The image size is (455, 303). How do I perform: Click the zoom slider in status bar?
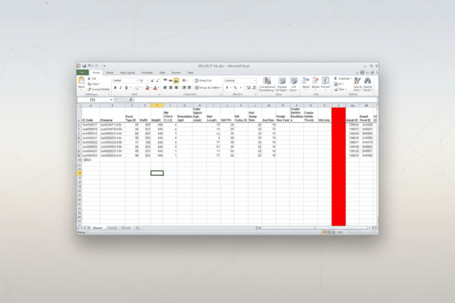click(360, 233)
